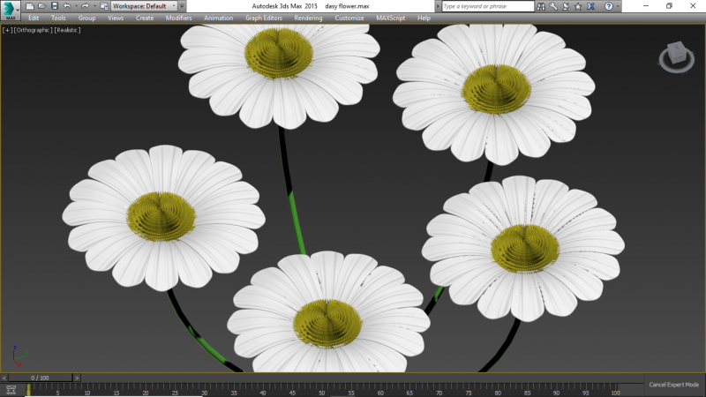Open the Tools menu
Viewport: 706px width, 397px height.
point(58,18)
